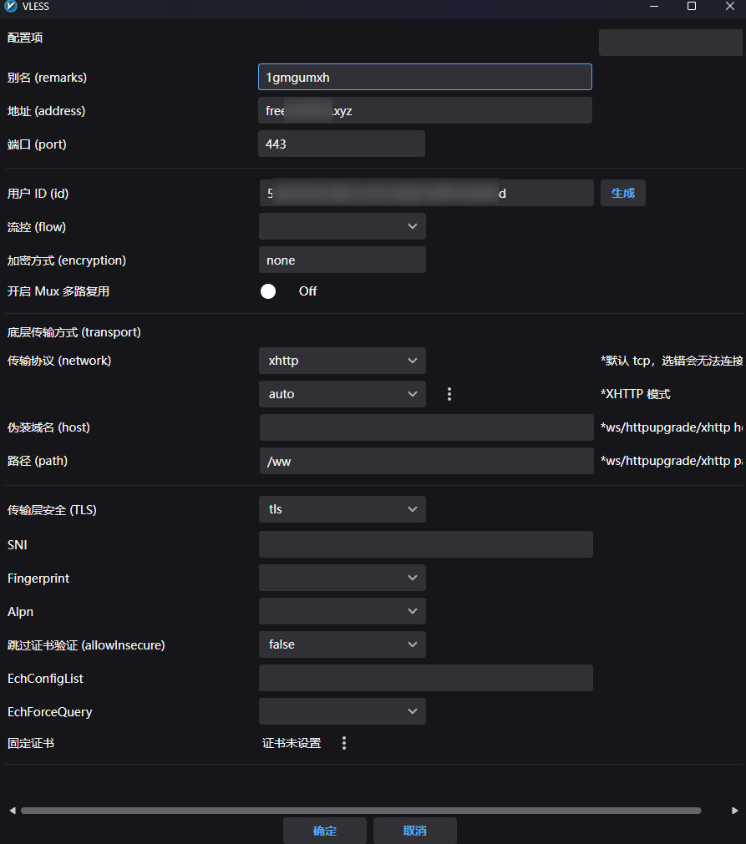Click the VLESS app icon in title bar

[11, 7]
